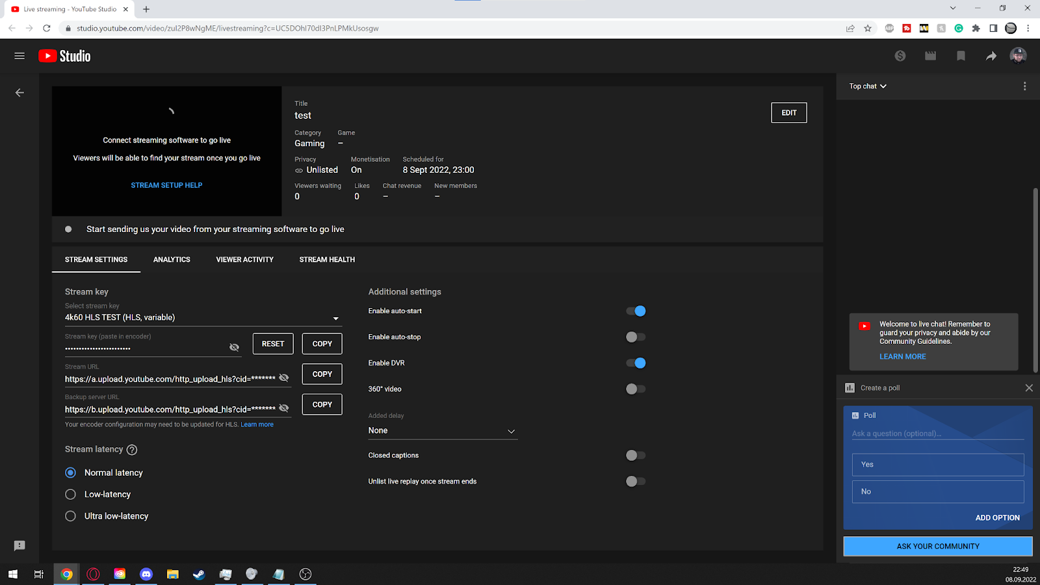The image size is (1040, 585).
Task: Close the Create a poll panel
Action: 1028,388
